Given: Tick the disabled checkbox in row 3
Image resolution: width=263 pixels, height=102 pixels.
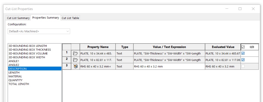Looking at the screenshot, I should click(x=243, y=66).
